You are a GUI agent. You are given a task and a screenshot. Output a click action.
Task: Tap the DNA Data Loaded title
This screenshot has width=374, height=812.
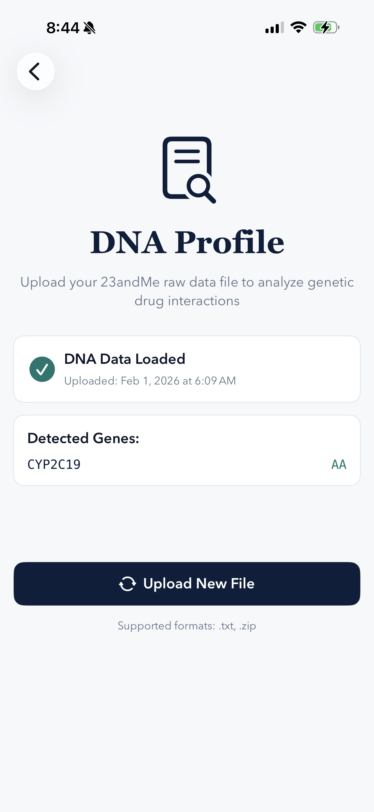pos(125,359)
